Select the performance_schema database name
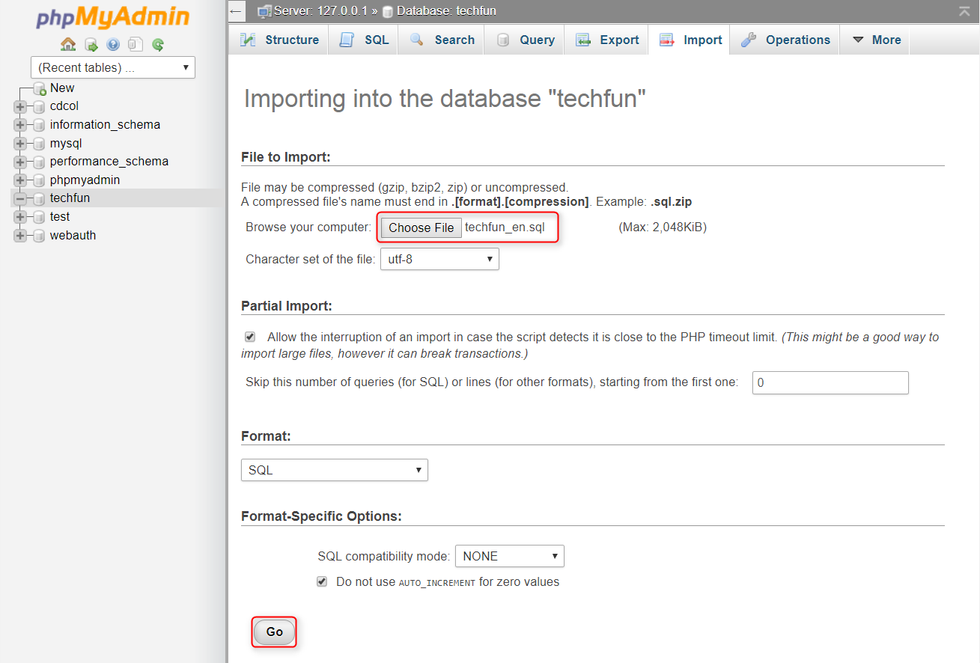 tap(109, 162)
